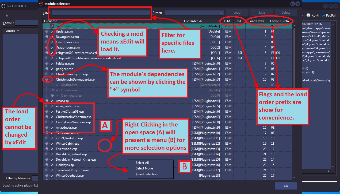This screenshot has width=340, height=194.
Task: Click the Load preset button
Action: pyautogui.click(x=237, y=13)
